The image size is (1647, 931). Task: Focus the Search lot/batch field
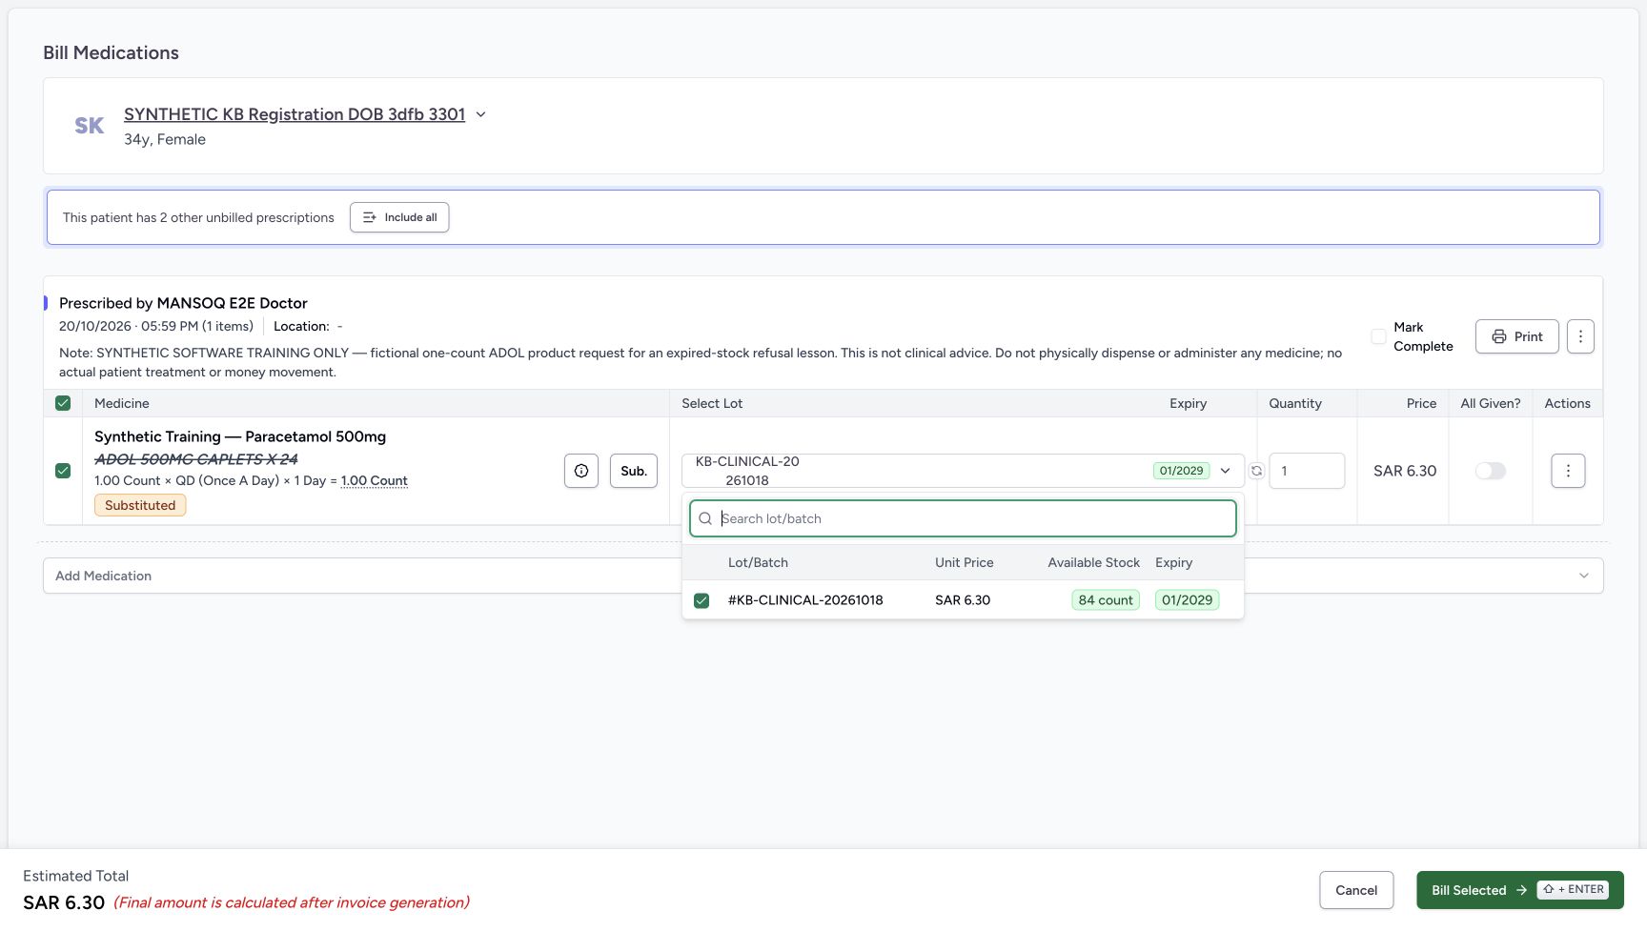[963, 518]
